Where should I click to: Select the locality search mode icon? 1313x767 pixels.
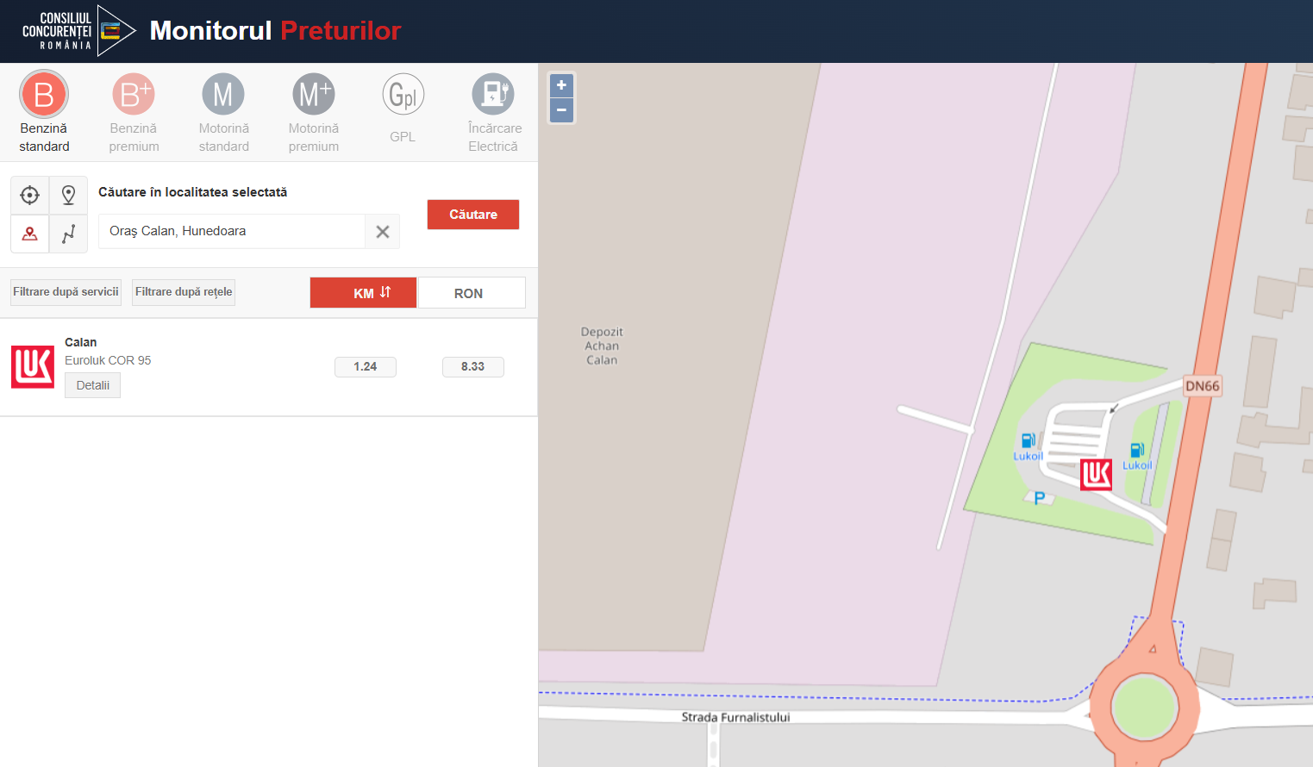[x=30, y=234]
